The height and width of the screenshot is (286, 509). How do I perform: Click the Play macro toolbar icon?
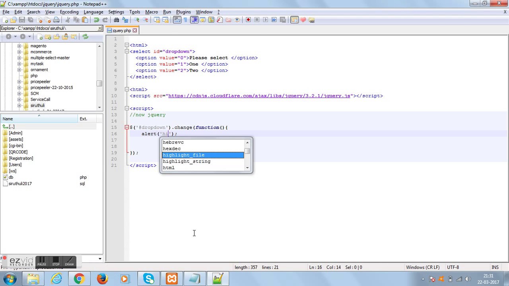pyautogui.click(x=266, y=20)
